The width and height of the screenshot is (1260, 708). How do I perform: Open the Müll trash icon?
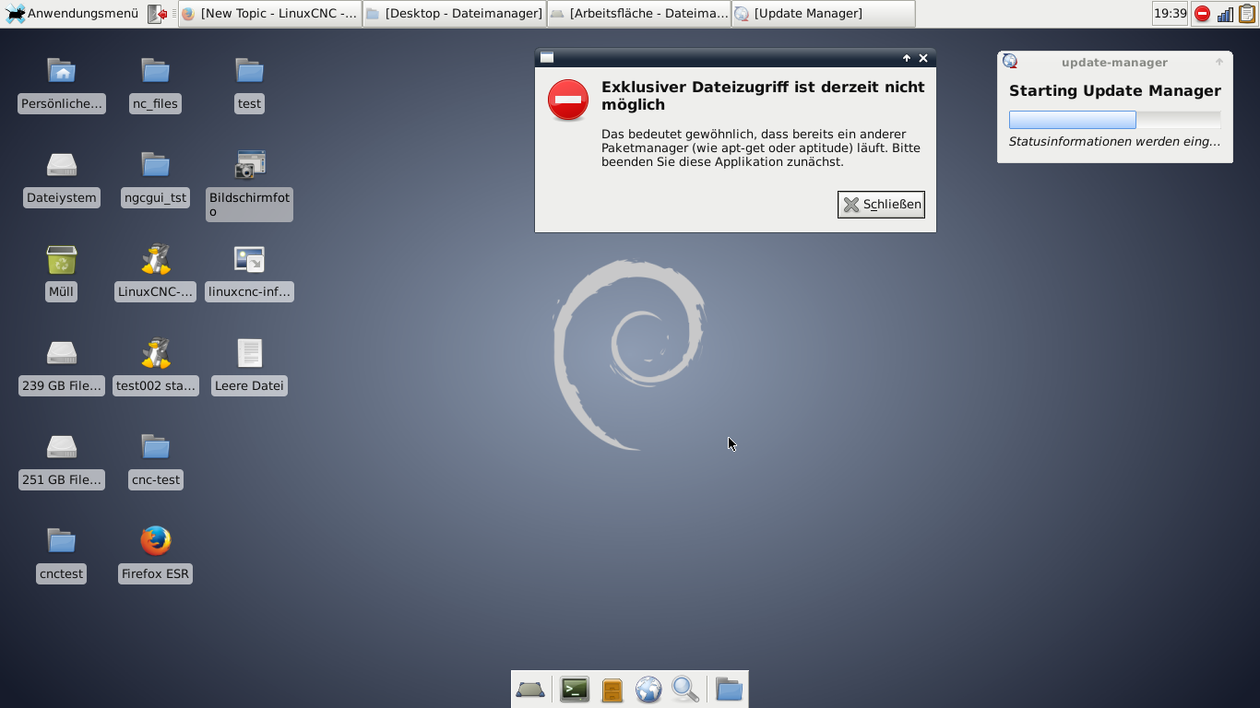click(x=62, y=259)
